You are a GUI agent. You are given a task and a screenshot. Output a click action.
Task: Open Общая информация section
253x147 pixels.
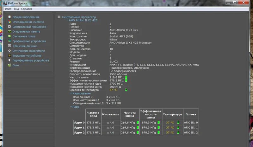pyautogui.click(x=26, y=17)
